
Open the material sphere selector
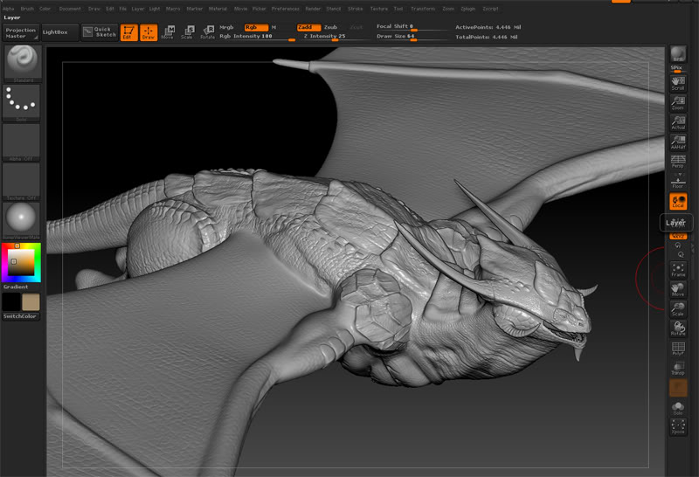(x=21, y=221)
